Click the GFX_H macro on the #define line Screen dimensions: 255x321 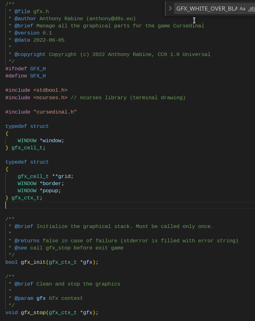38,76
